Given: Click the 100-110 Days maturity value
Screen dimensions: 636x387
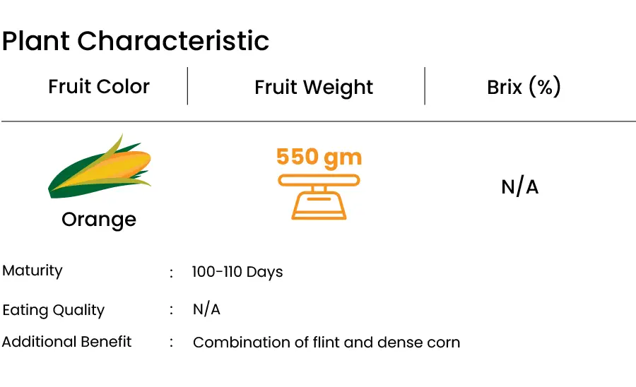Looking at the screenshot, I should coord(237,272).
